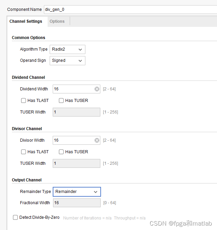
Task: Open the Algorithm Type dropdown
Action: tap(67, 49)
